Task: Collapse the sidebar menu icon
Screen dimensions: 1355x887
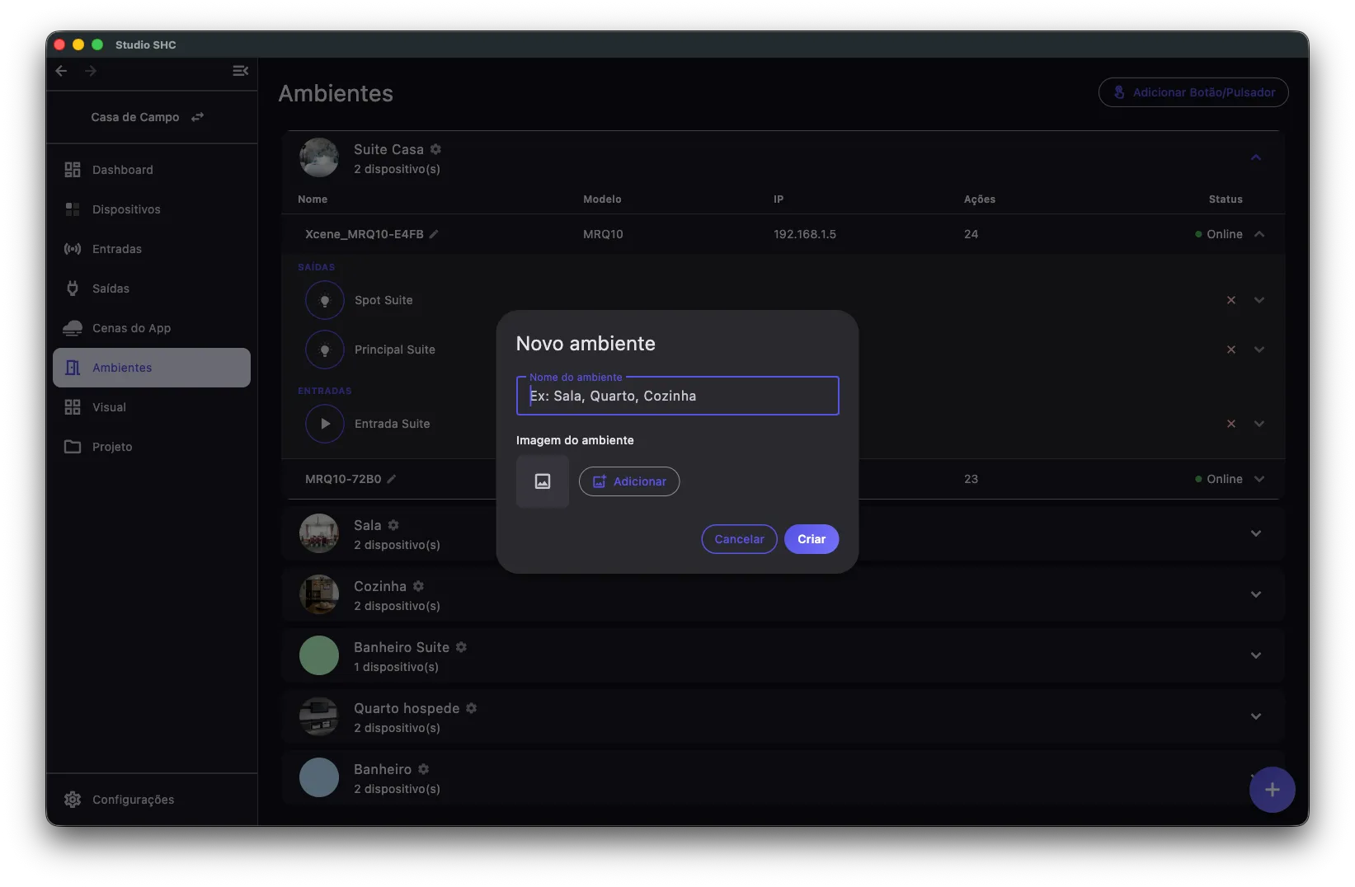Action: click(x=240, y=71)
